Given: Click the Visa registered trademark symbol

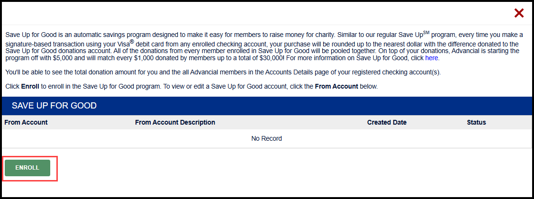Looking at the screenshot, I should click(132, 41).
